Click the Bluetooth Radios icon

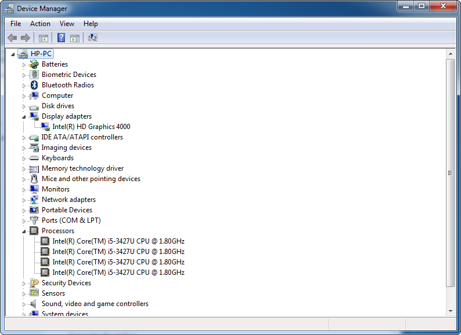click(34, 85)
